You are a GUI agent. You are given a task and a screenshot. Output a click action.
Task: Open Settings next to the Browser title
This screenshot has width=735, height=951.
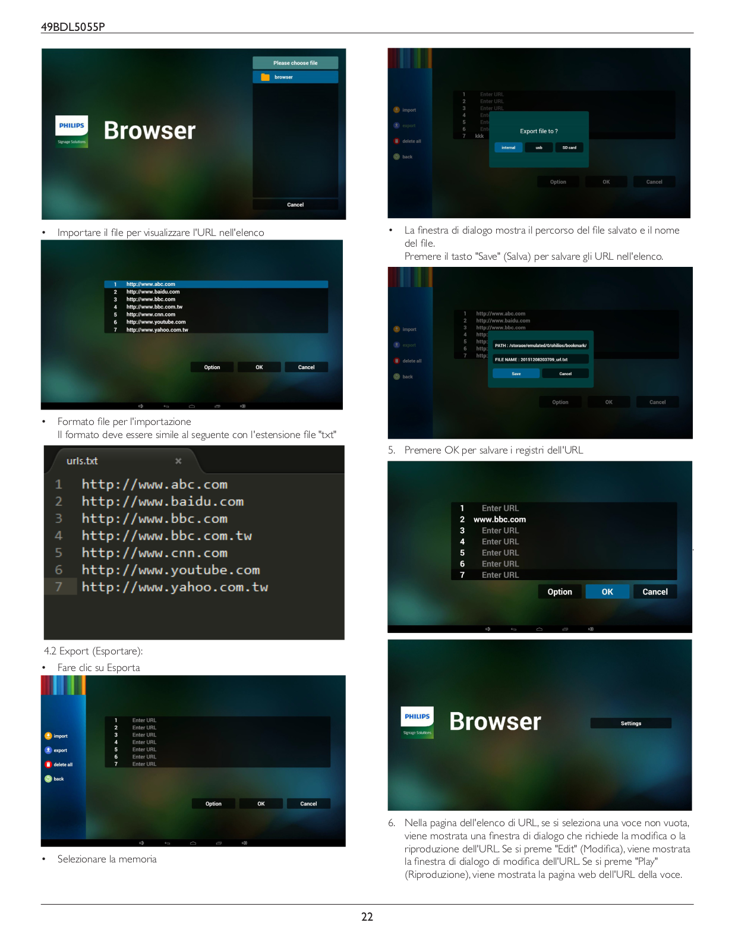pos(631,723)
